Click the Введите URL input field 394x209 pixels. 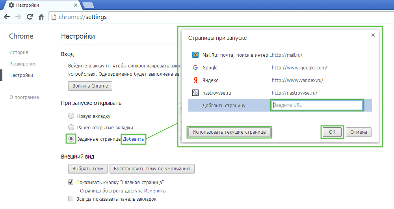[x=317, y=105]
